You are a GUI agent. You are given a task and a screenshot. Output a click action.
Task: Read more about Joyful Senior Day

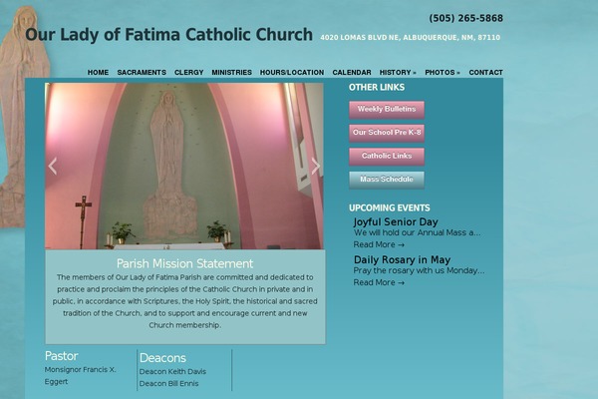click(x=379, y=244)
